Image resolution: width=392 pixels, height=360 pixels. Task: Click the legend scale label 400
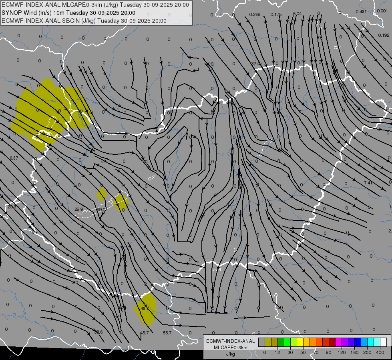point(380,352)
